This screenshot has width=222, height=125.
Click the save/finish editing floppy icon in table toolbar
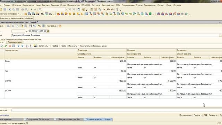14,46
